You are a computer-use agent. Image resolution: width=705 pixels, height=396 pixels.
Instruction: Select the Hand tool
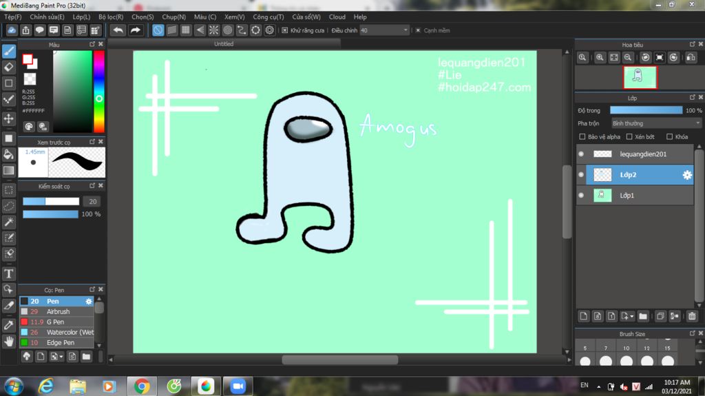[x=9, y=342]
